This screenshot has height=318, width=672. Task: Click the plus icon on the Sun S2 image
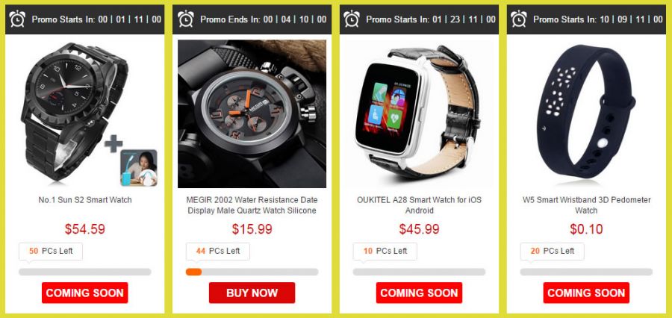(x=113, y=143)
